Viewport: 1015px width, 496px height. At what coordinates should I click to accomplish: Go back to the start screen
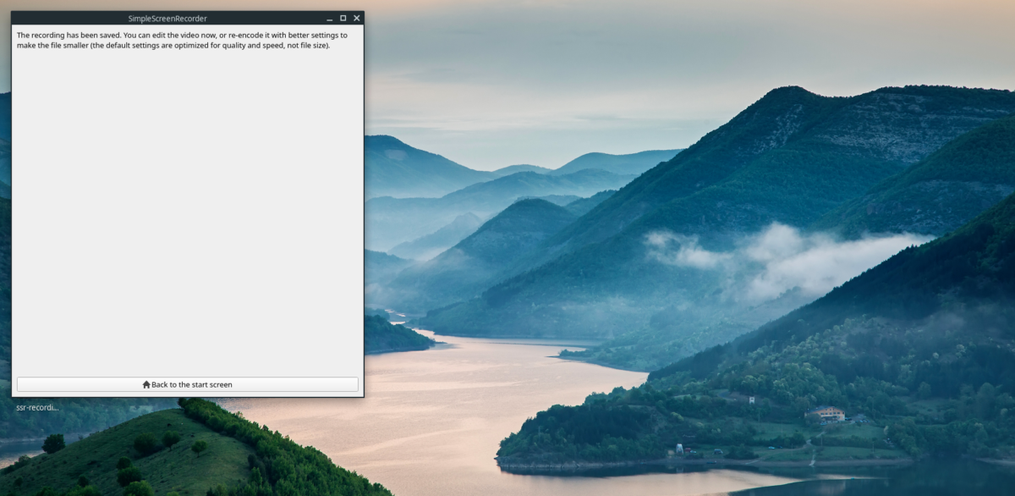click(x=187, y=384)
